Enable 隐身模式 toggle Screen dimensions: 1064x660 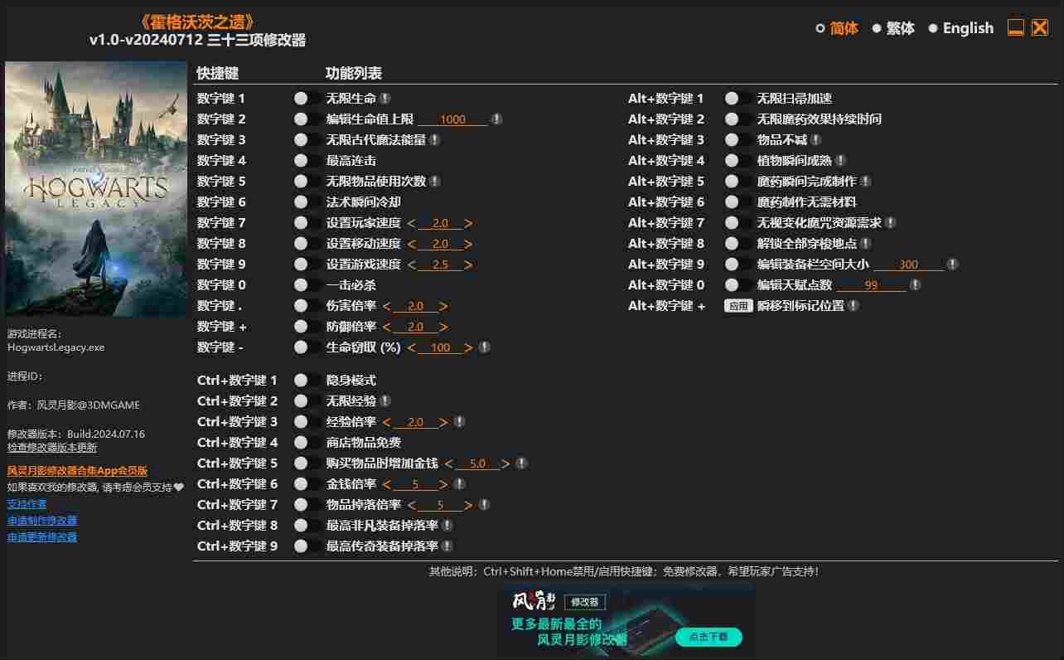coord(307,380)
